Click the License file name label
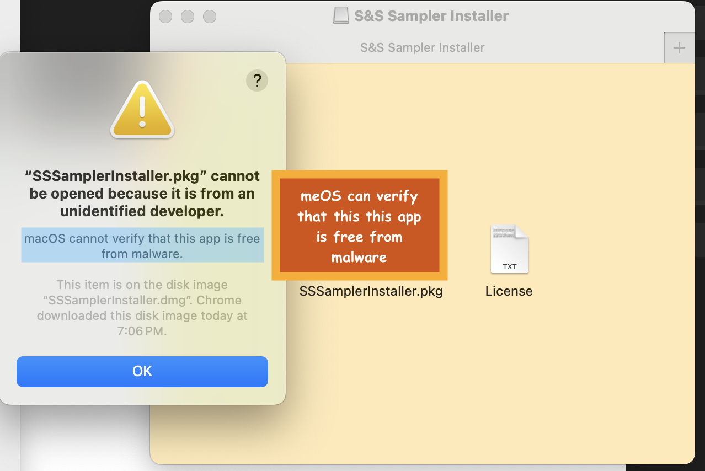The image size is (705, 471). click(x=509, y=291)
